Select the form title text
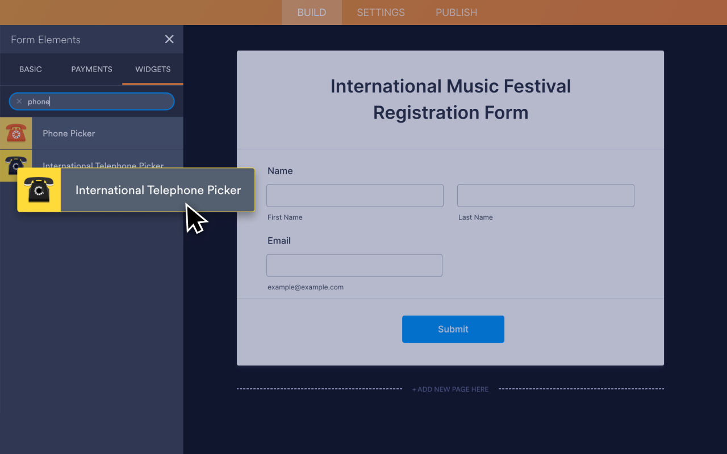727x454 pixels. [x=450, y=99]
